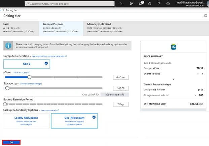
Task: Click the Pricing tier breadcrumb
Action: click(11, 10)
